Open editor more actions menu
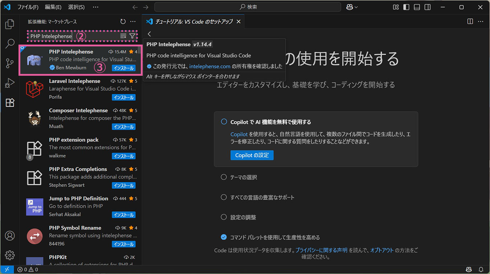The width and height of the screenshot is (490, 274). point(481,21)
